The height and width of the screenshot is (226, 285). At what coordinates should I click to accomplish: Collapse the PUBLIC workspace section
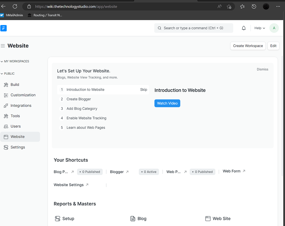[2, 73]
